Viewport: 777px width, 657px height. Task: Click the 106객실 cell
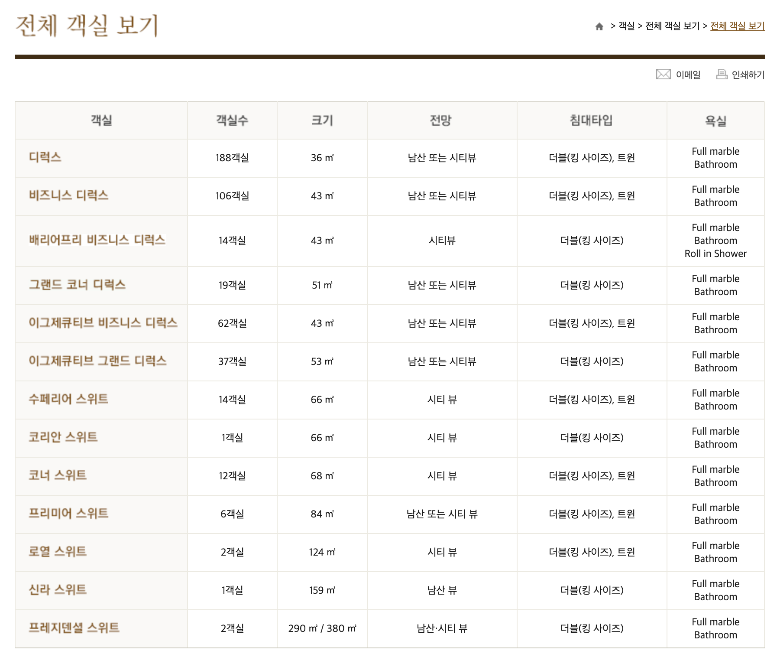click(x=232, y=196)
